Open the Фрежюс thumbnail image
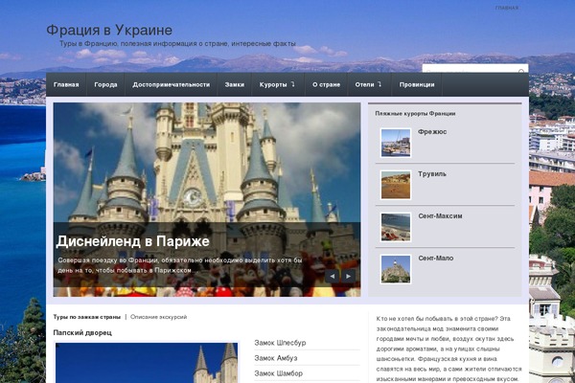This screenshot has height=383, width=575. [396, 143]
